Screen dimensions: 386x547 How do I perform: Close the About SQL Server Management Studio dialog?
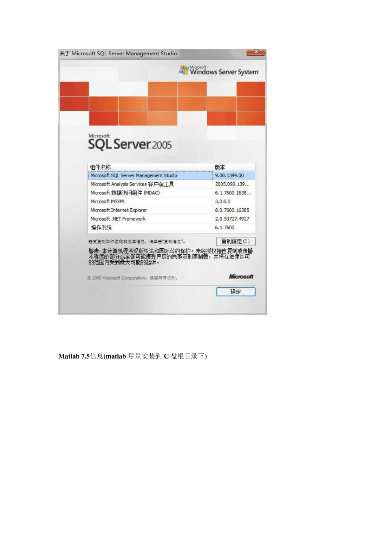(256, 52)
